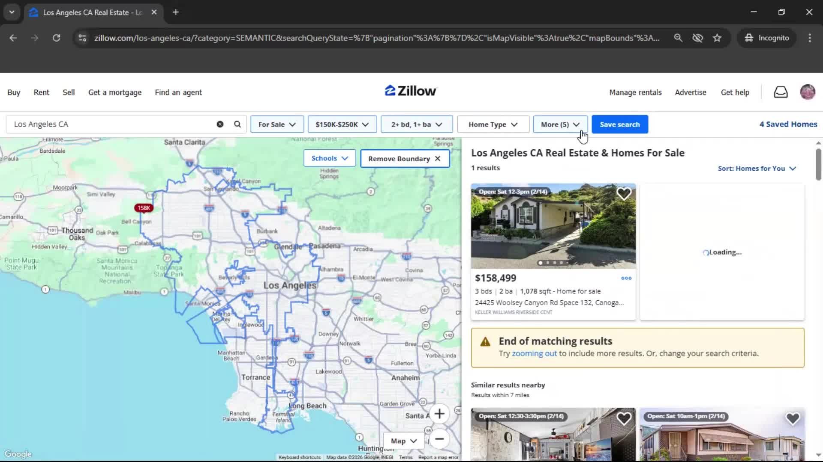Screen dimensions: 823x462
Task: Open the $158,499 listing photo thumbnail
Action: point(553,226)
